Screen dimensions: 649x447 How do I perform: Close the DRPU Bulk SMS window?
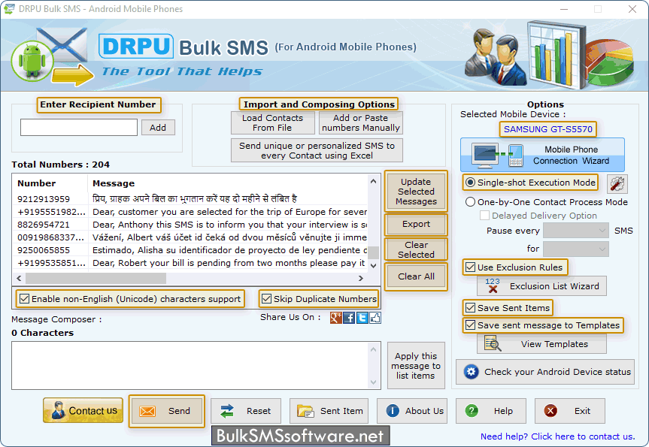(632, 9)
